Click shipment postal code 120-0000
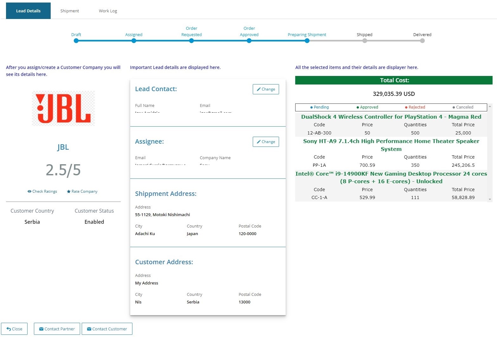This screenshot has width=497, height=337. coord(247,234)
